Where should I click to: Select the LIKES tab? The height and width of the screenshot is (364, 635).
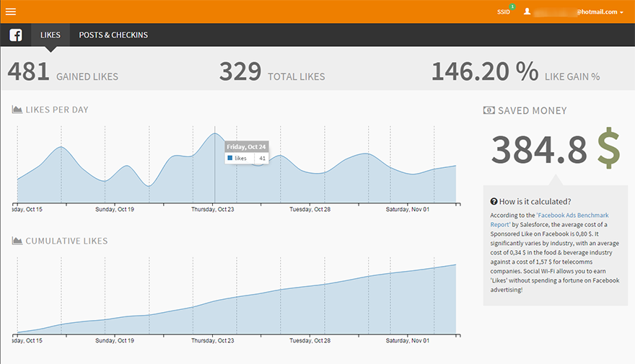51,35
